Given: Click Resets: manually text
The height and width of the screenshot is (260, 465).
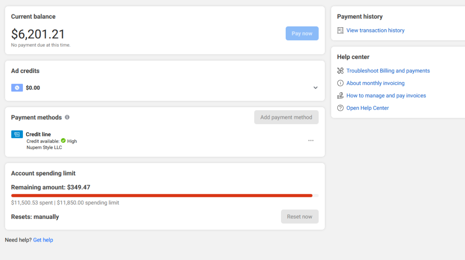Looking at the screenshot, I should click(35, 217).
